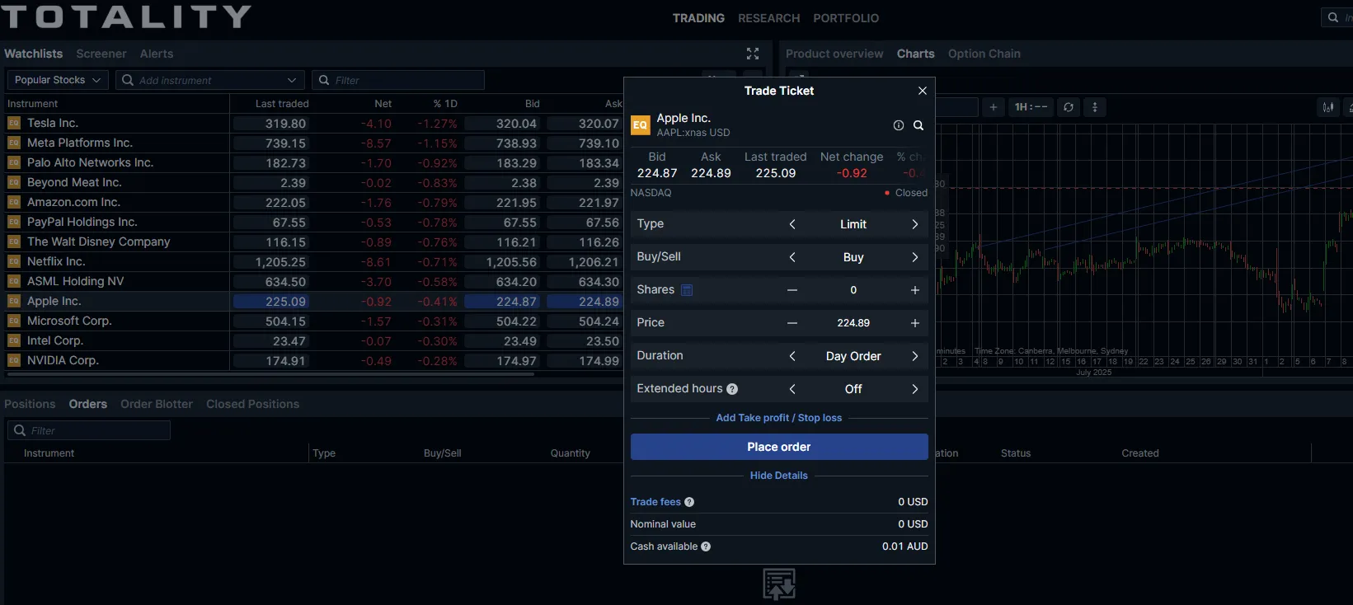This screenshot has height=605, width=1353.
Task: Open the Closed Positions tab
Action: [x=252, y=404]
